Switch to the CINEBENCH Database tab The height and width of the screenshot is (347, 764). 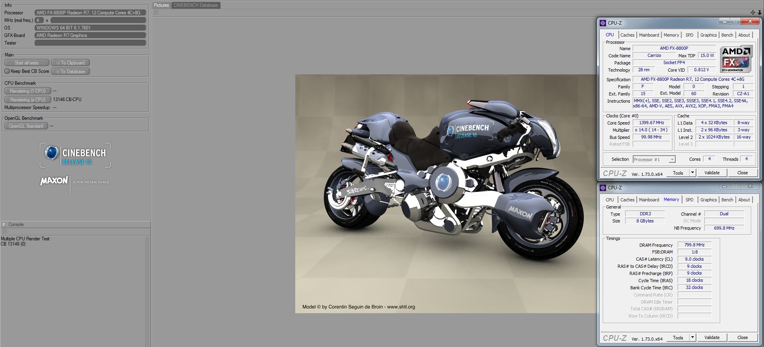click(x=196, y=5)
